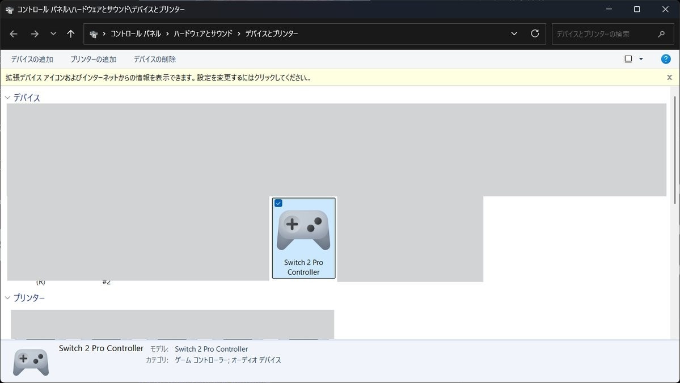The height and width of the screenshot is (383, 680).
Task: Open the ハードウェアとサウンド breadcrumb
Action: pos(203,34)
